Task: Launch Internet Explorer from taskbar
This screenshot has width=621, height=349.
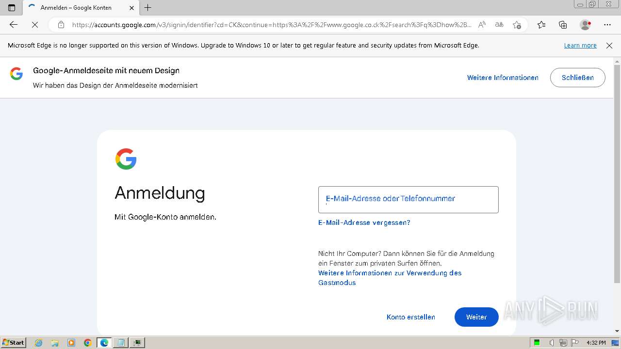Action: [x=39, y=343]
